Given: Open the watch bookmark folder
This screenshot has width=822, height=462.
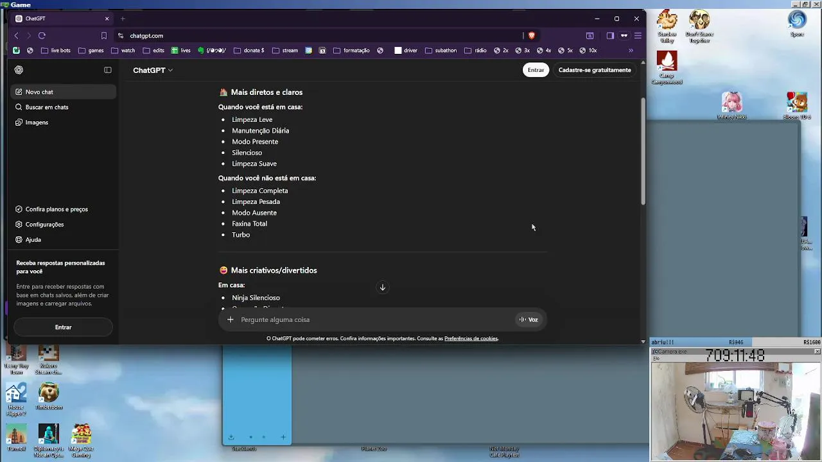Looking at the screenshot, I should [123, 51].
